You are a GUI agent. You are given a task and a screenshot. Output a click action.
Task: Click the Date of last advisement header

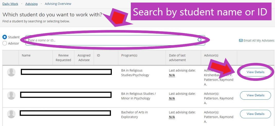coord(177,58)
